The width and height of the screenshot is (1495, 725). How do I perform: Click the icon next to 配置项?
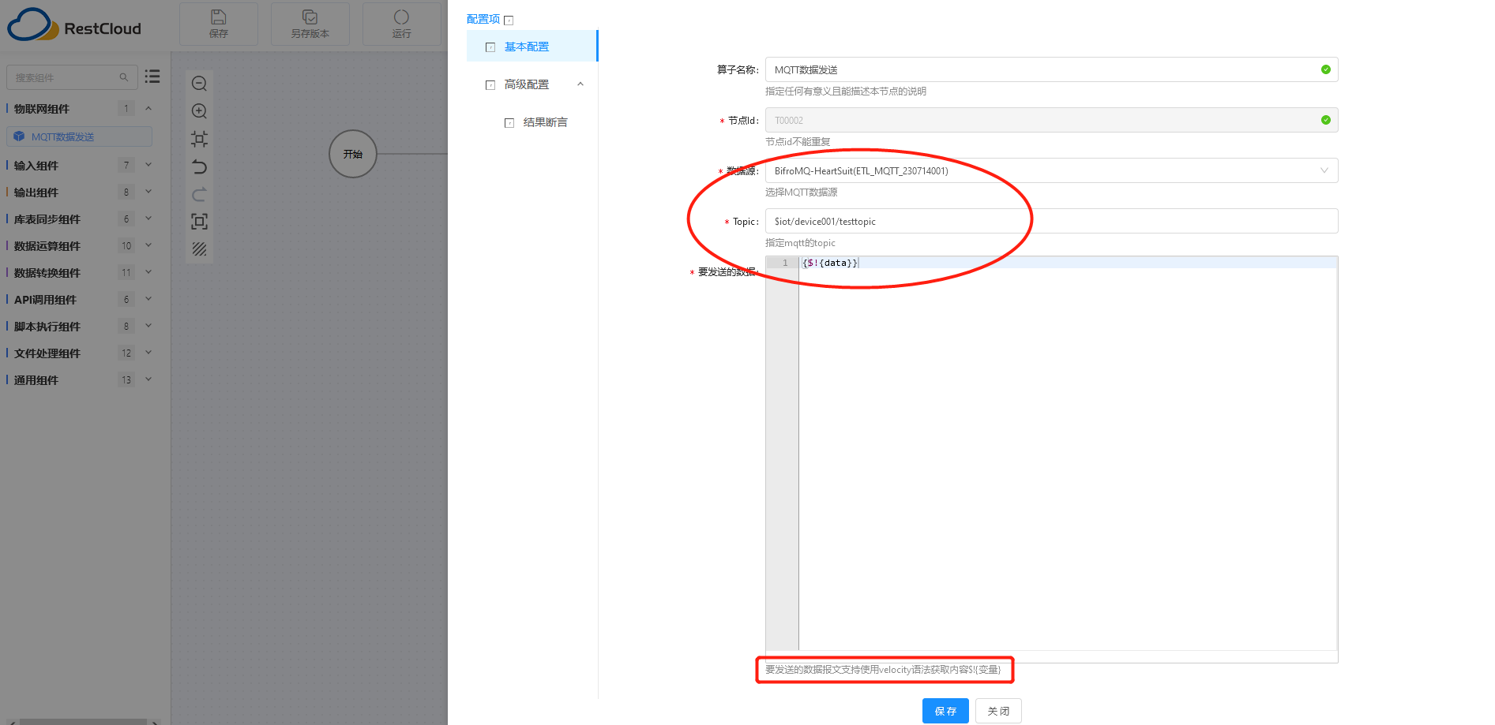509,20
